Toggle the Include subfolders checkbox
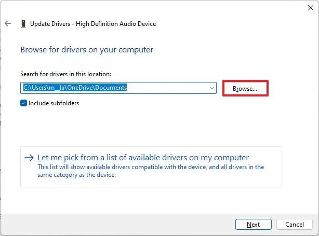The height and width of the screenshot is (236, 319). pos(23,103)
